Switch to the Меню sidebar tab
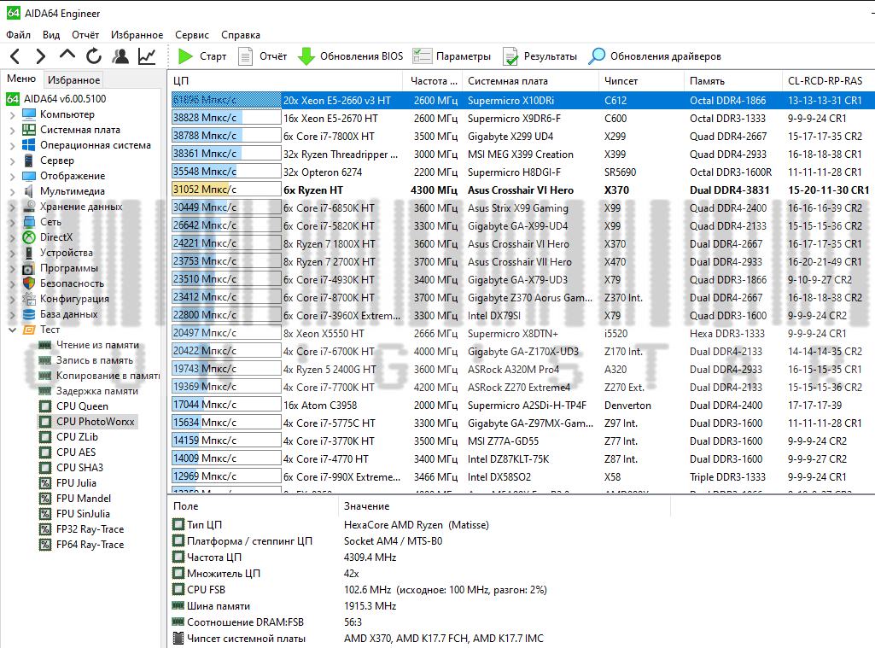This screenshot has width=875, height=648. (21, 79)
